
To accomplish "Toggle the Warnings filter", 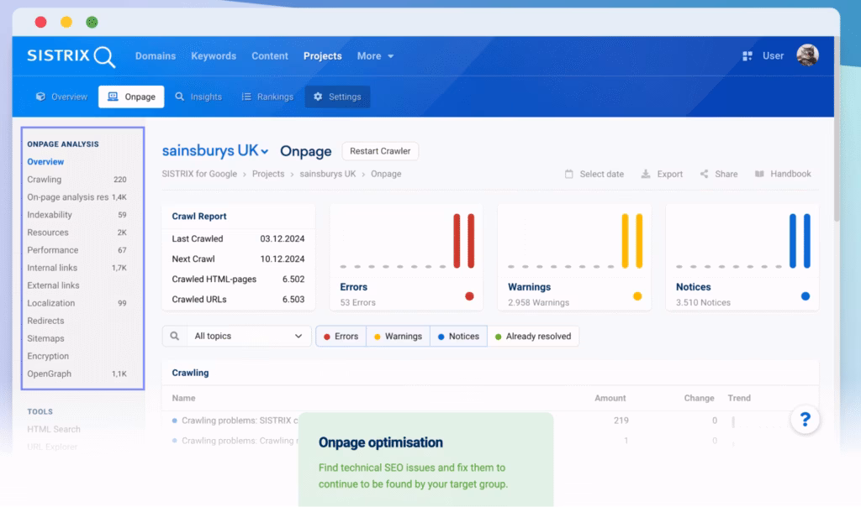I will (398, 337).
